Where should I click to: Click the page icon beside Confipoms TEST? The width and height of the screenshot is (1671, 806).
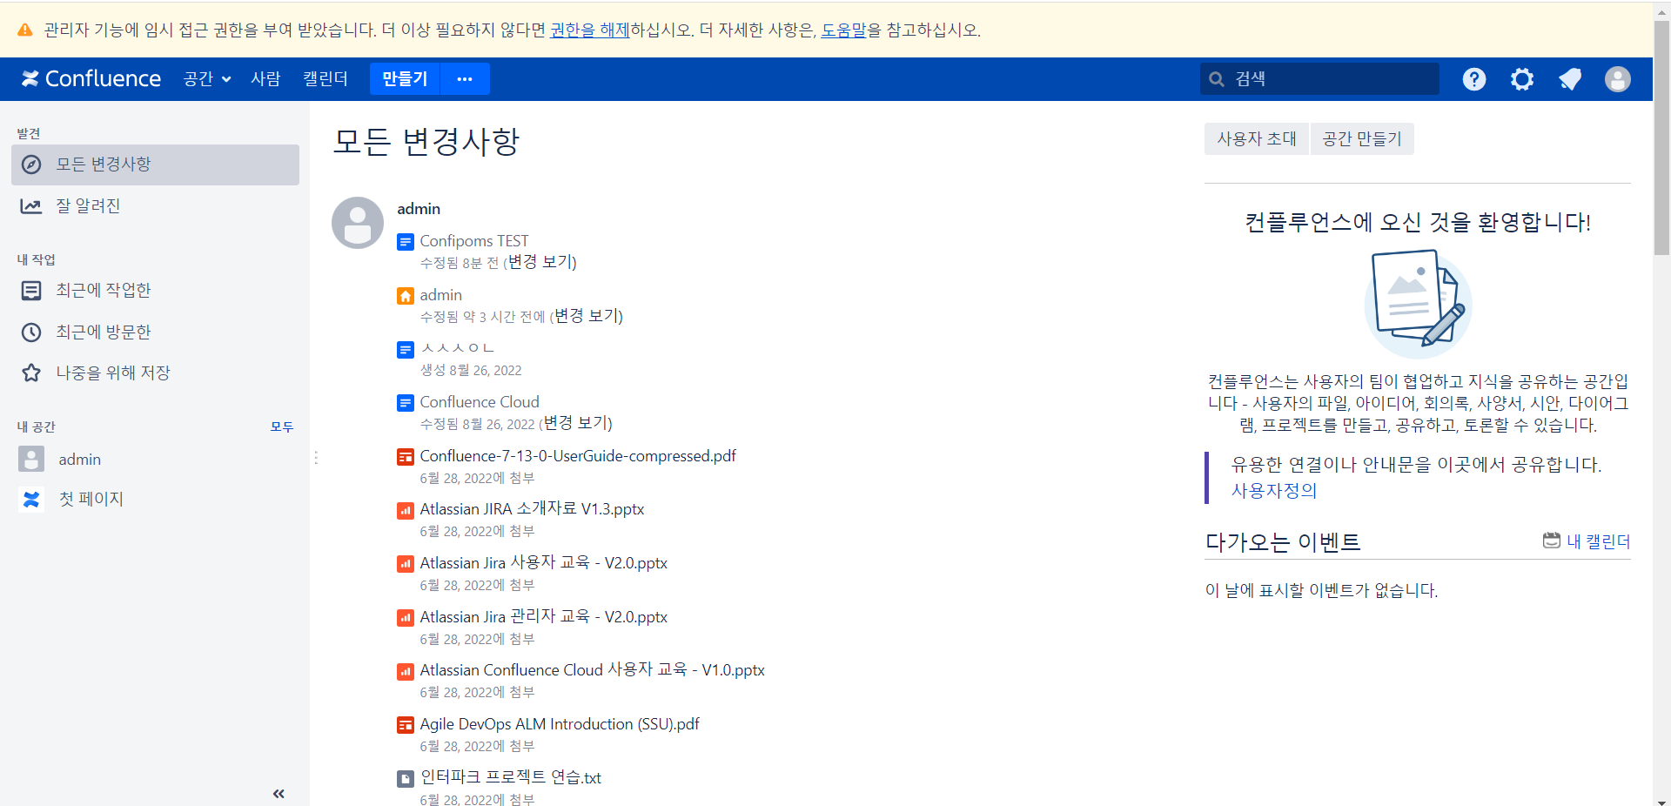click(406, 242)
